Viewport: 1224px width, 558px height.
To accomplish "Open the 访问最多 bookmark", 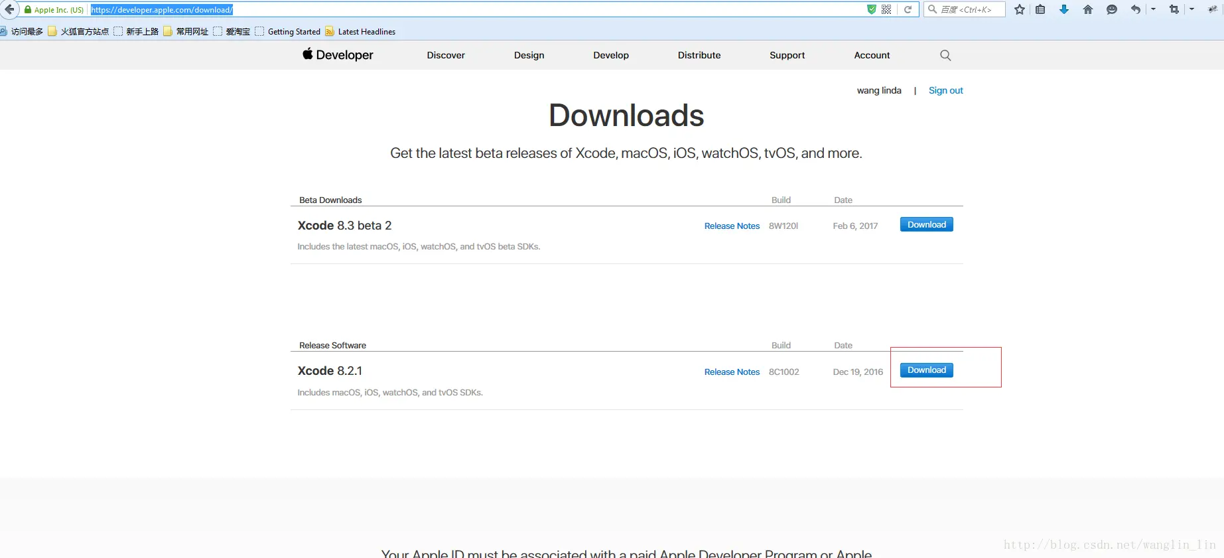I will coord(22,31).
